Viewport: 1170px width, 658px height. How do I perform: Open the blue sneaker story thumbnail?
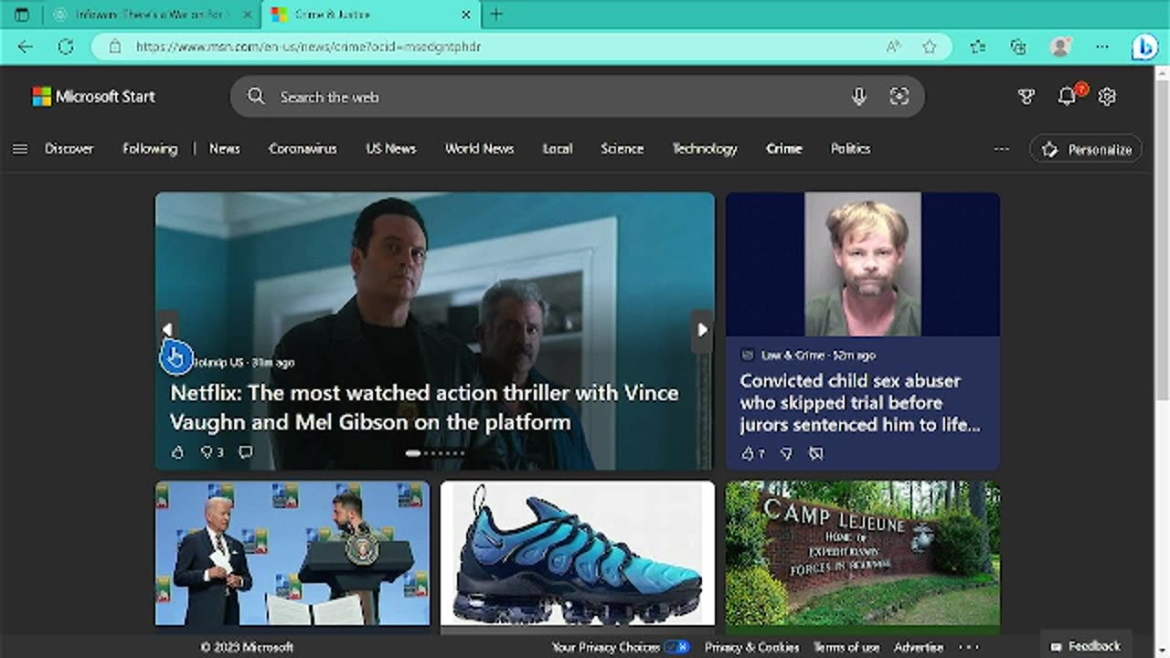[x=578, y=553]
